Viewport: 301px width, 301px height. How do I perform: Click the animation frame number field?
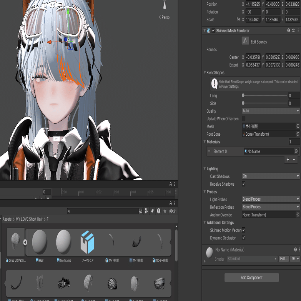pos(47,192)
